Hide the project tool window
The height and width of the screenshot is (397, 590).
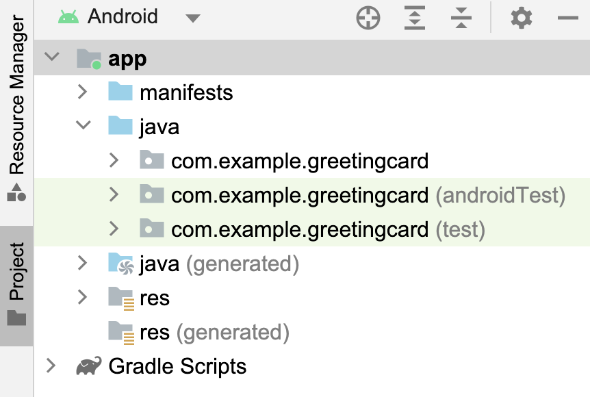click(568, 18)
